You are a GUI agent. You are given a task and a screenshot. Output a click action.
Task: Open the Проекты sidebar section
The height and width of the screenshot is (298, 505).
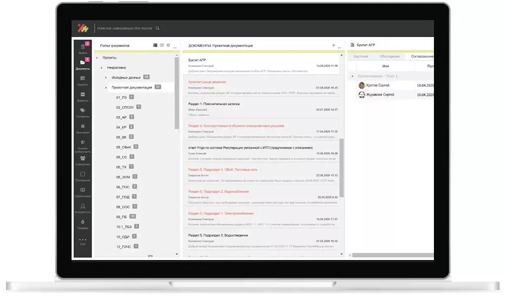(82, 80)
